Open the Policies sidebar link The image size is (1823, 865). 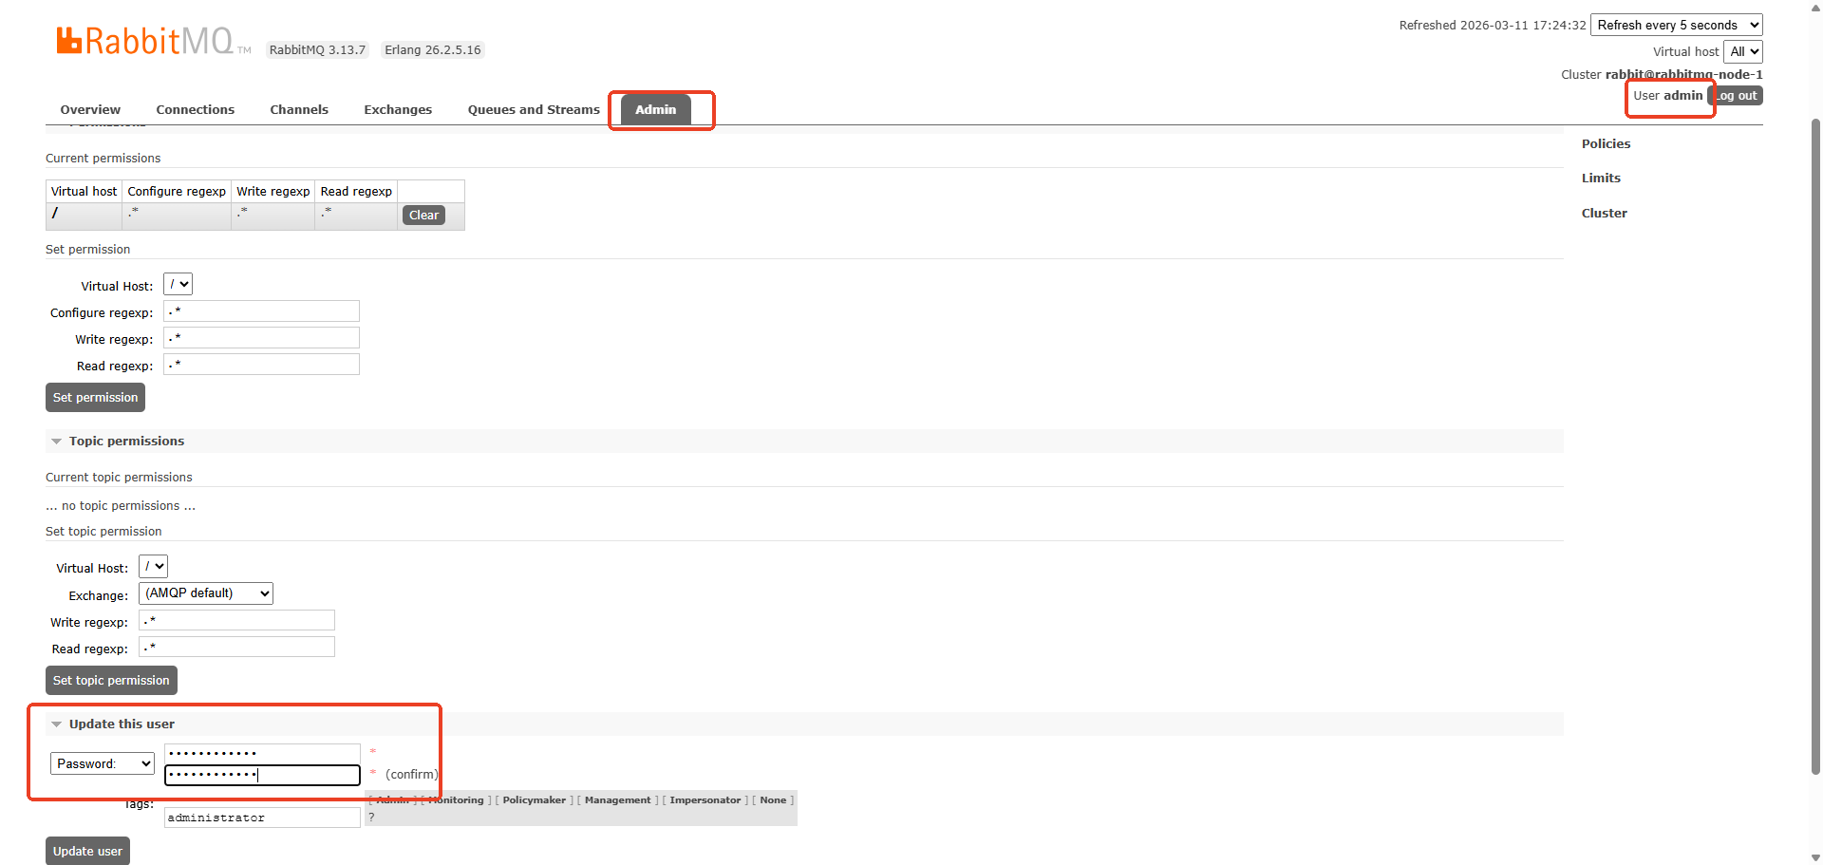pos(1606,144)
